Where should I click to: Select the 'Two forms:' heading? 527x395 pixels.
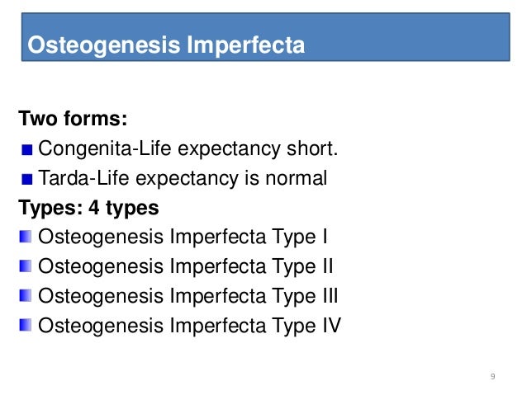tap(73, 118)
